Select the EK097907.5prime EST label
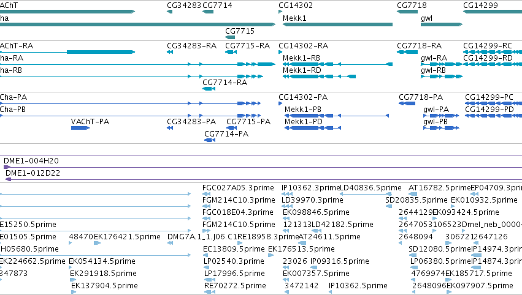The image size is (522, 295). 480,286
